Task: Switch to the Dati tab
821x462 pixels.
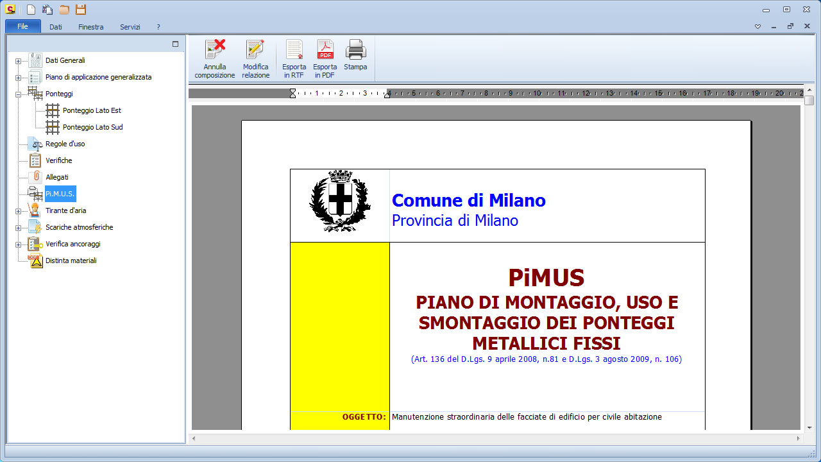Action: (55, 27)
